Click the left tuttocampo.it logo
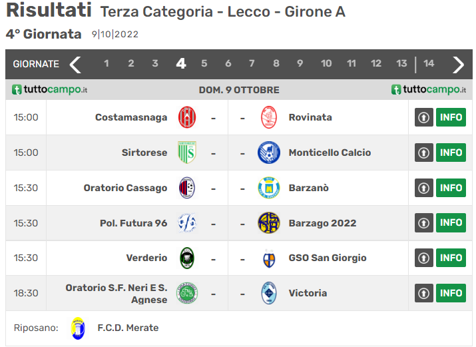Viewport: 476px width, 347px height. 50,90
